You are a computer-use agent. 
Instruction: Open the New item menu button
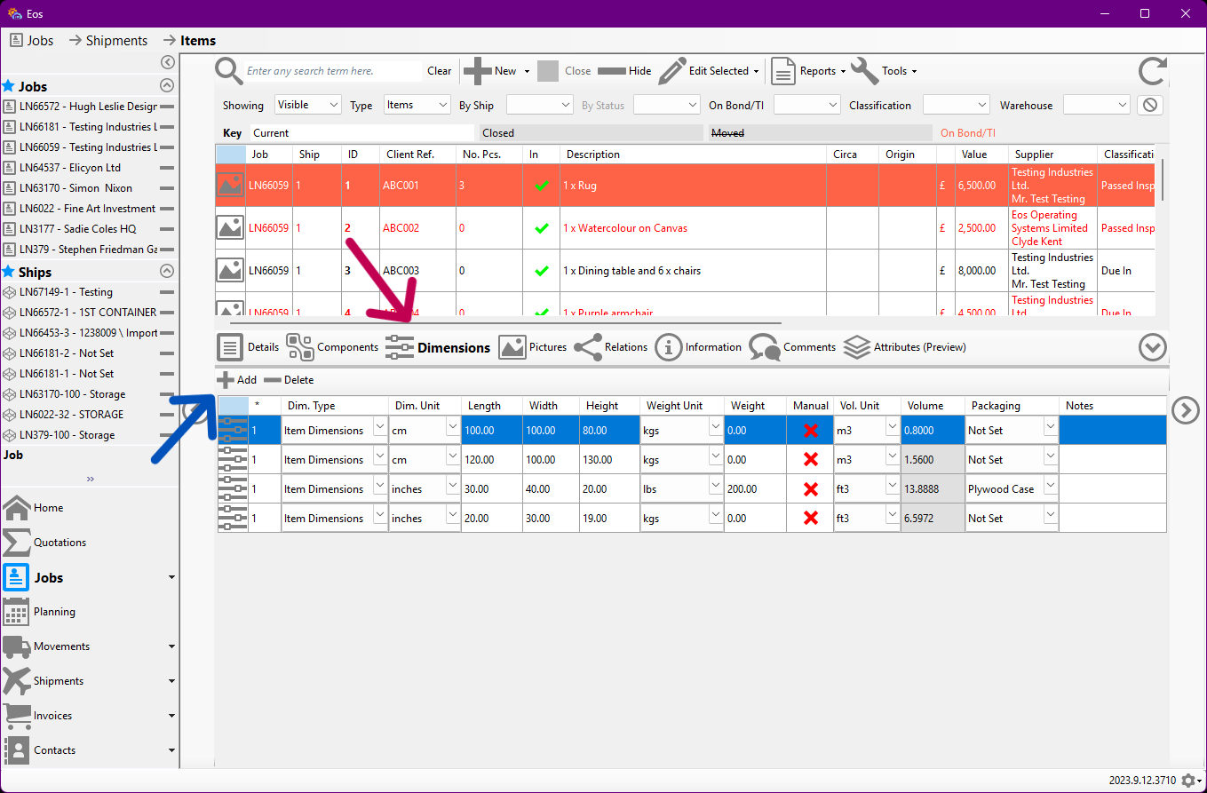[497, 71]
